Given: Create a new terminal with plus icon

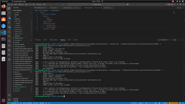Looking at the screenshot, I should point(170,40).
